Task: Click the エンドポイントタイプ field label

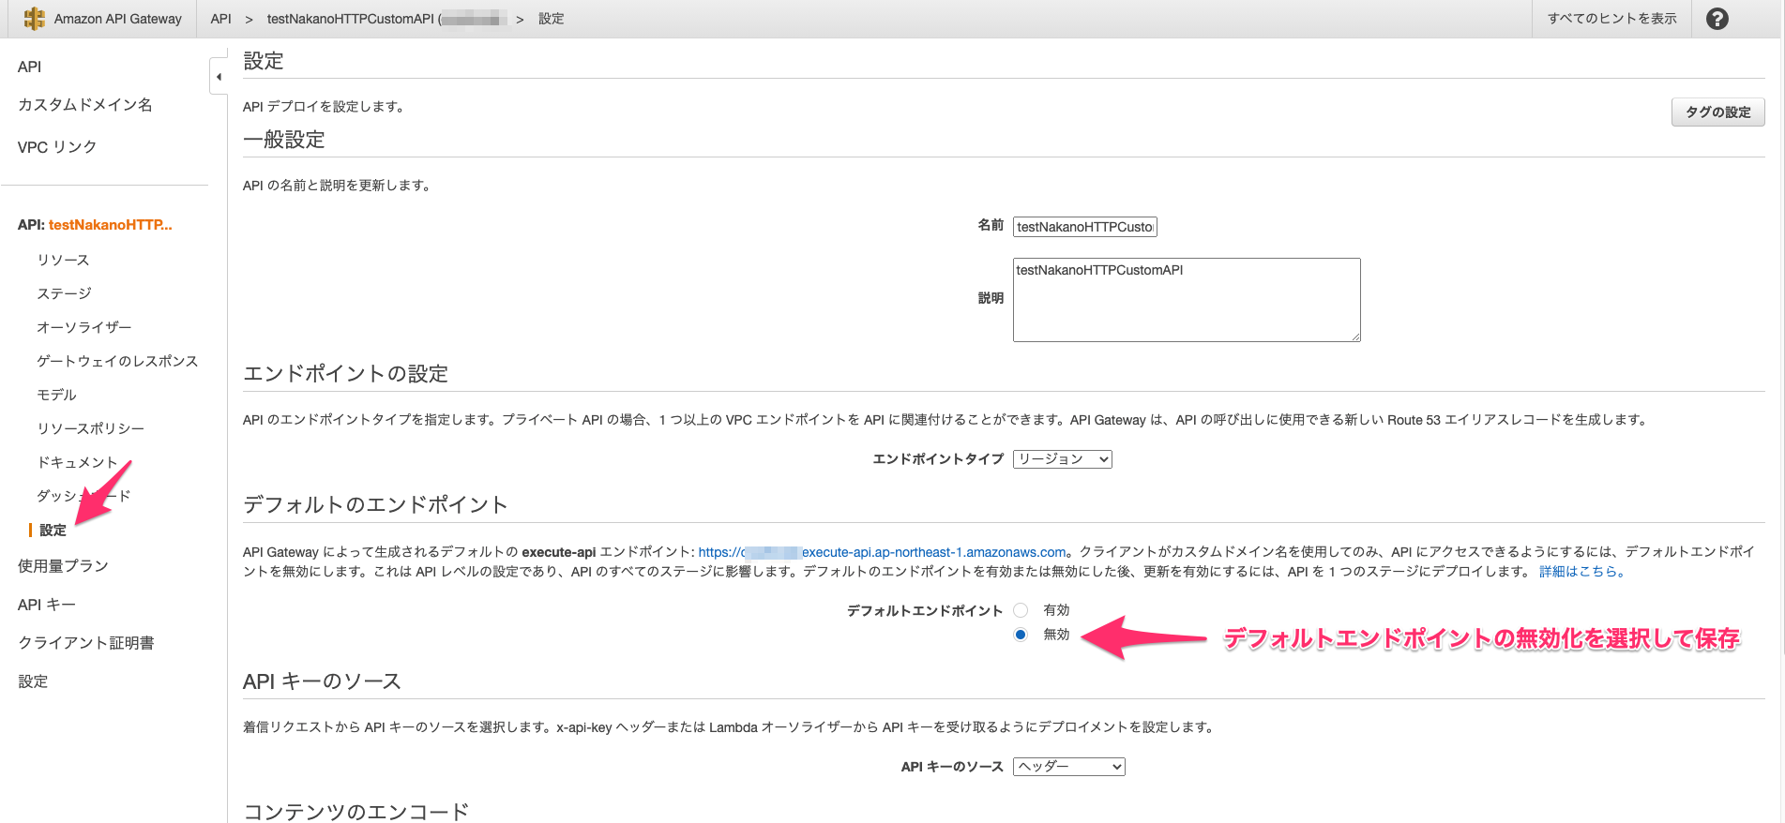Action: 938,458
